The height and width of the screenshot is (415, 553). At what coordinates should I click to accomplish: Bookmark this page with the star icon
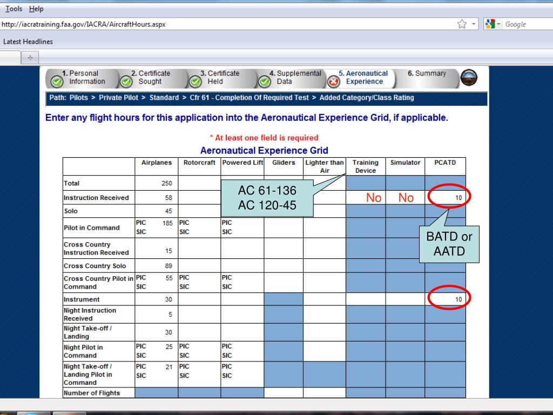coord(462,24)
